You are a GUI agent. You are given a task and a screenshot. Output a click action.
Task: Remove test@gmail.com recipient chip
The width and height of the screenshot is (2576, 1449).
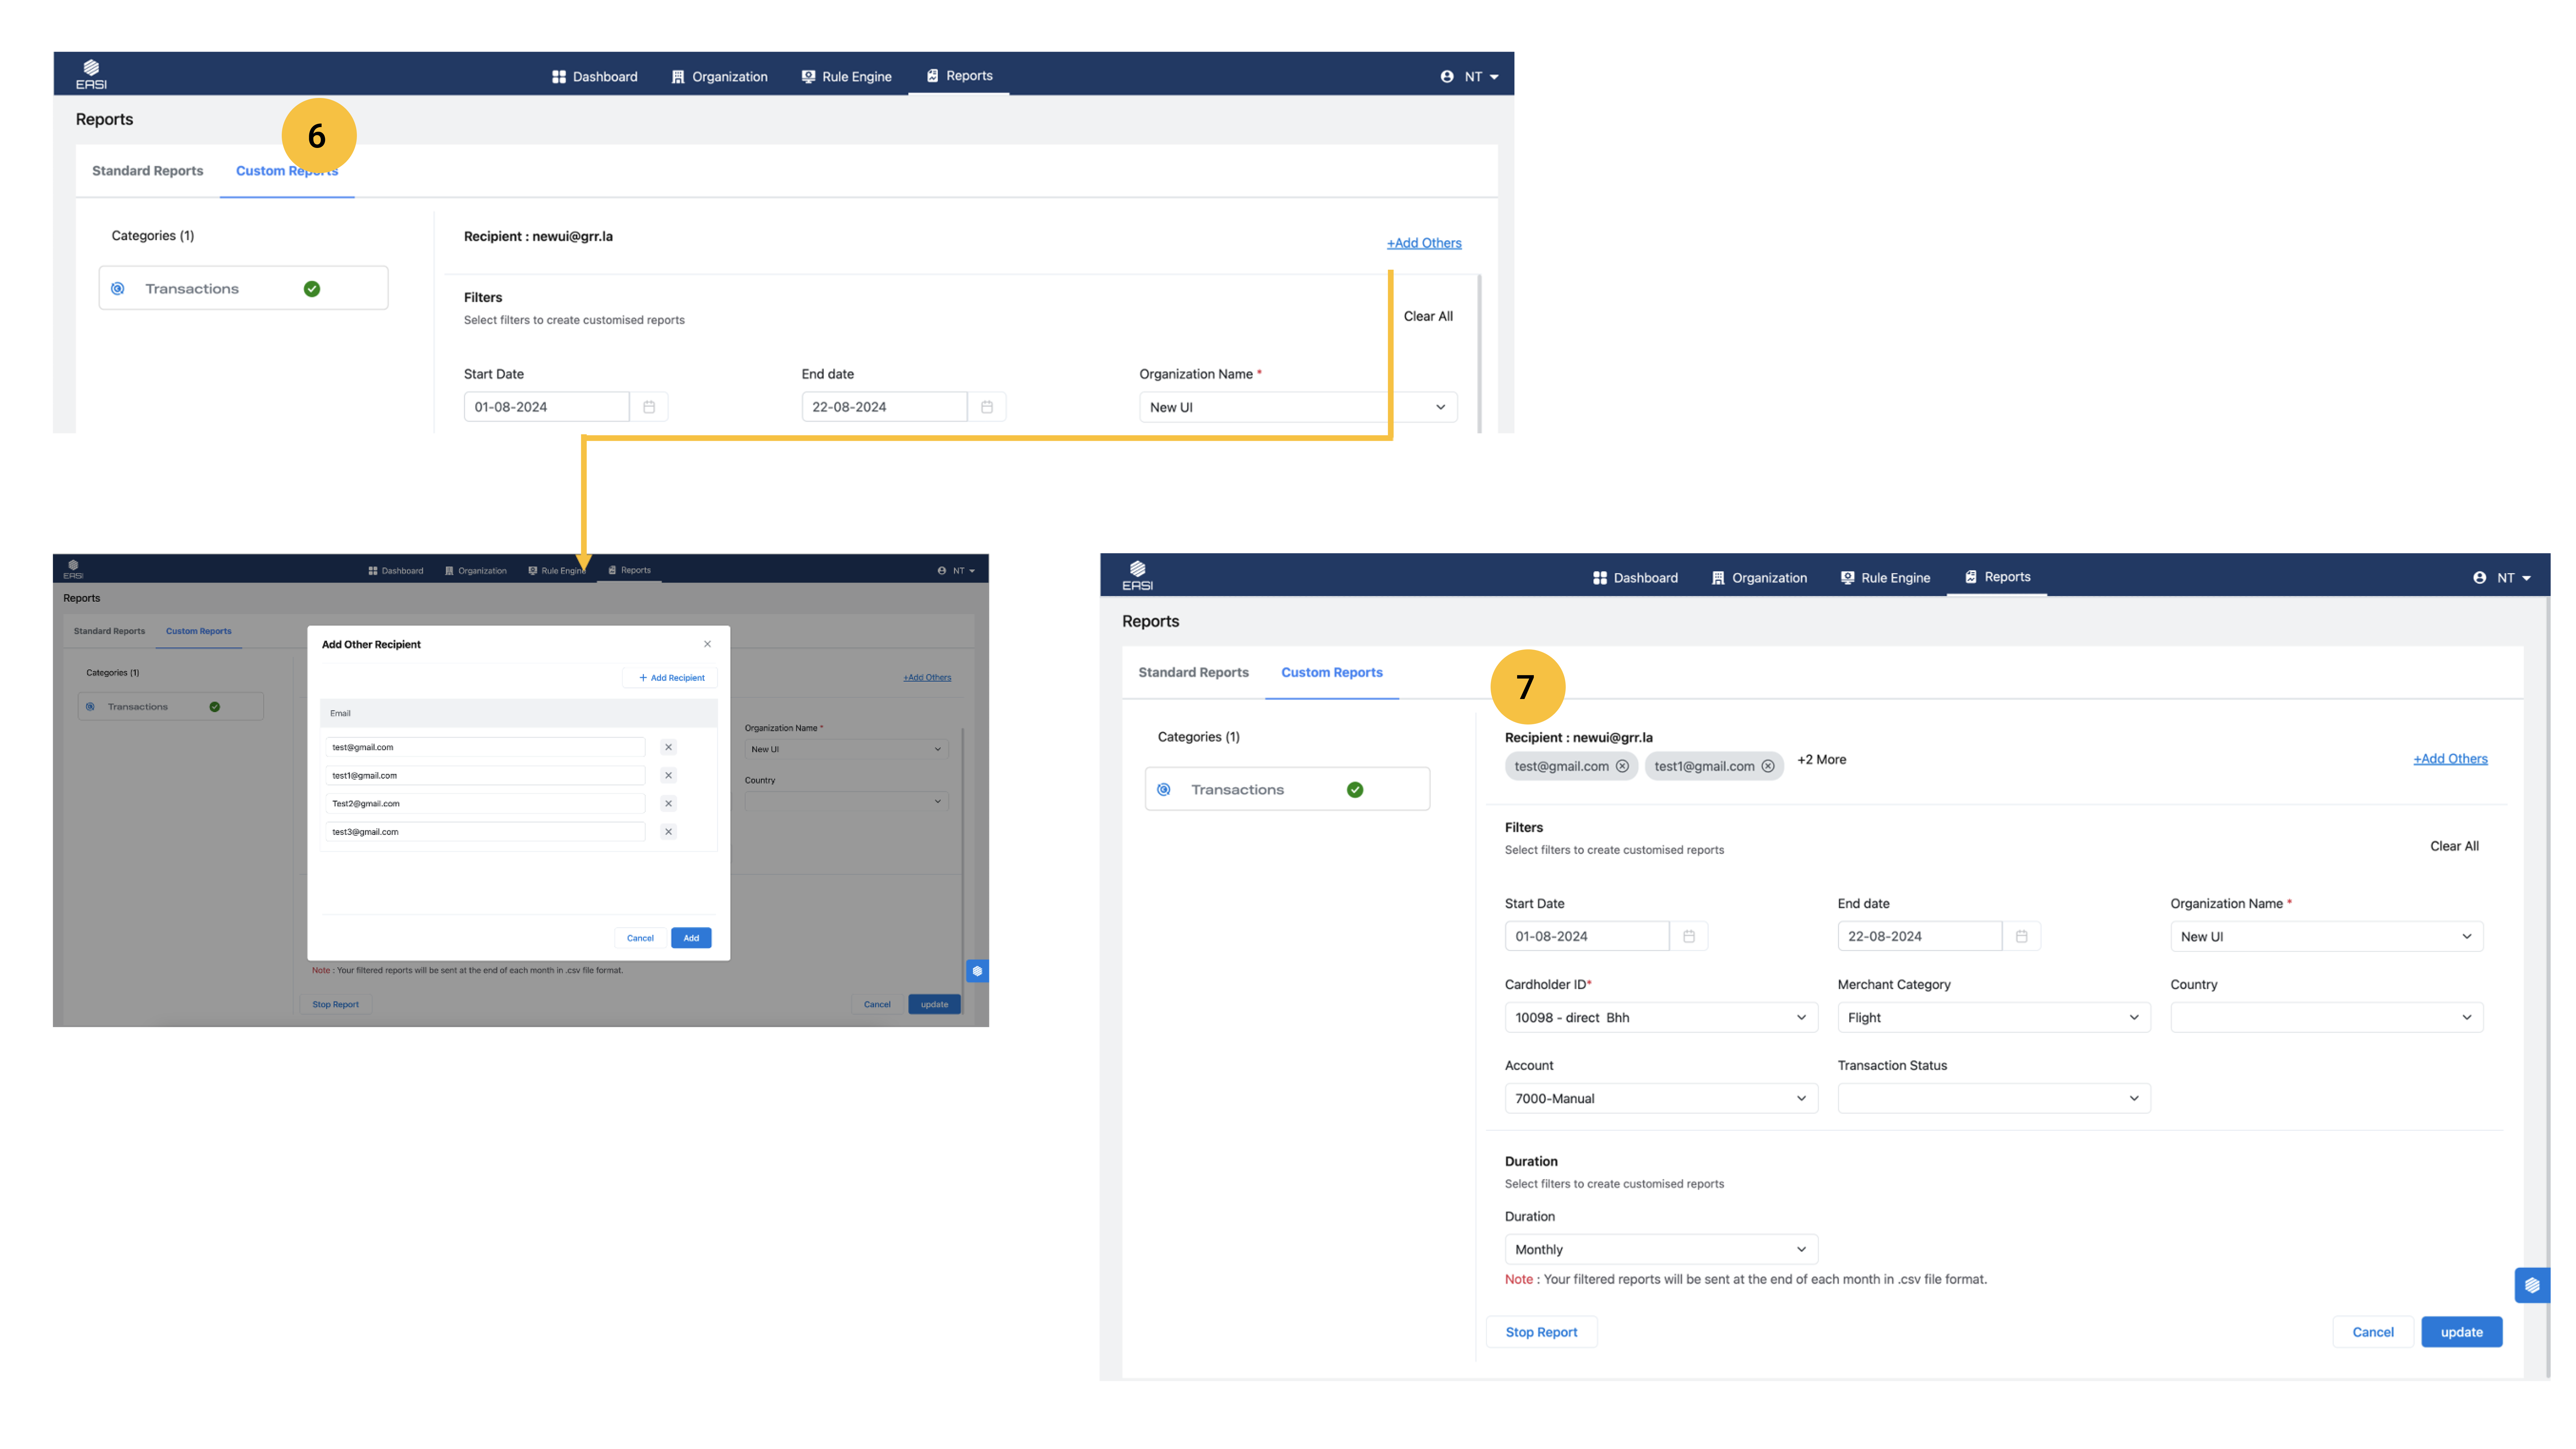click(1622, 766)
